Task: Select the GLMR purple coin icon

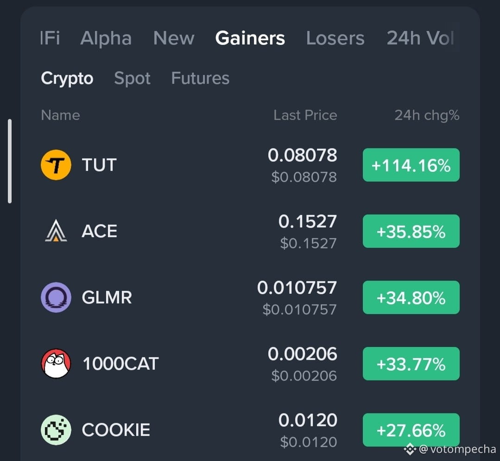Action: coord(56,297)
